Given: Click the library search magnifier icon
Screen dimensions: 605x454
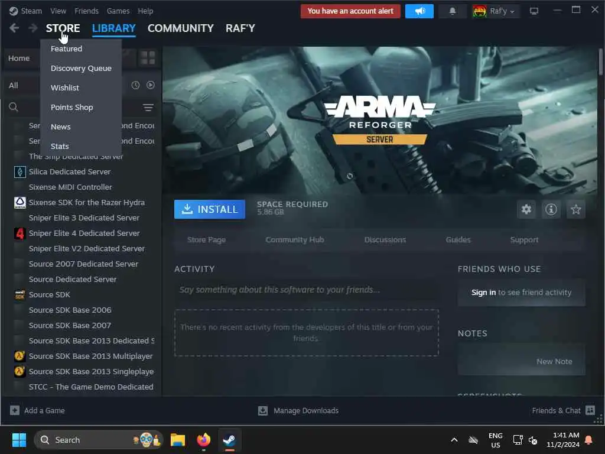Looking at the screenshot, I should tap(14, 107).
